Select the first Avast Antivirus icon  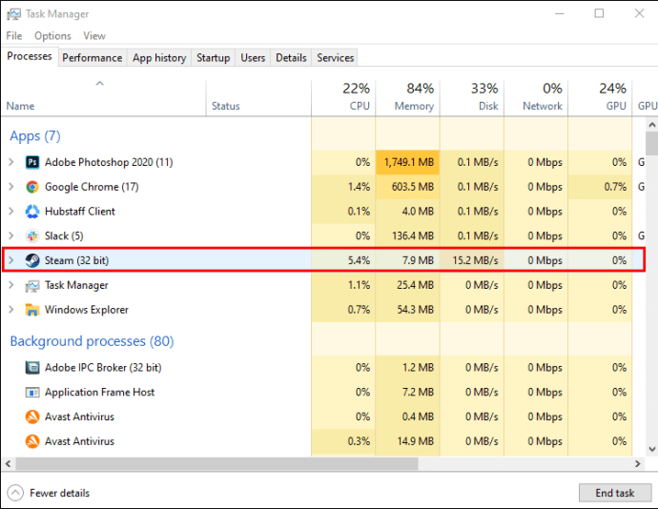coord(32,417)
